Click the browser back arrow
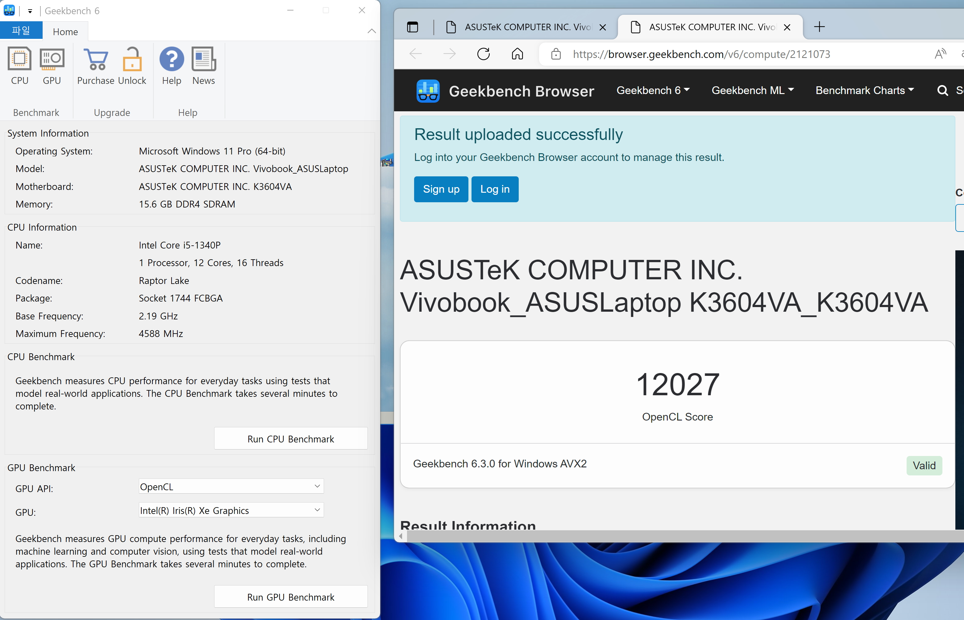964x620 pixels. point(415,54)
